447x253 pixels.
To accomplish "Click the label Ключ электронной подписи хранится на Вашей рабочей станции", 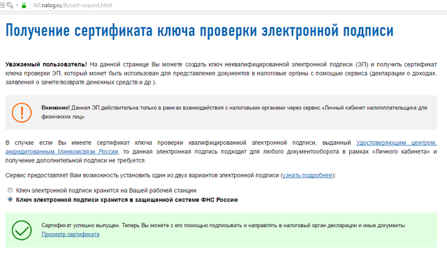I will pyautogui.click(x=106, y=190).
